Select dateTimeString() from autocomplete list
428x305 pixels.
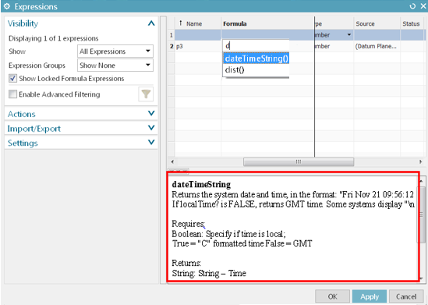coord(256,59)
